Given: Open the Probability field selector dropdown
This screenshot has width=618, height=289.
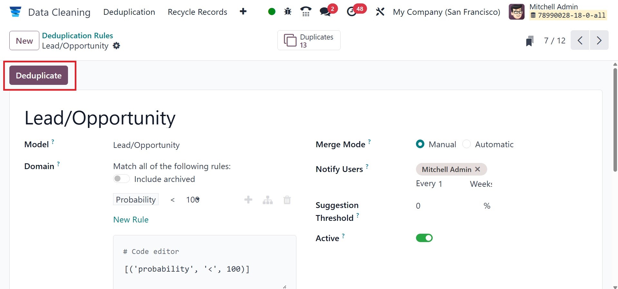Looking at the screenshot, I should click(136, 200).
